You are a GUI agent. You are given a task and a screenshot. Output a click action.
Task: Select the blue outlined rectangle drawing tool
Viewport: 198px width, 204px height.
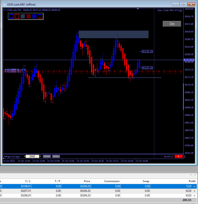(x=11, y=16)
